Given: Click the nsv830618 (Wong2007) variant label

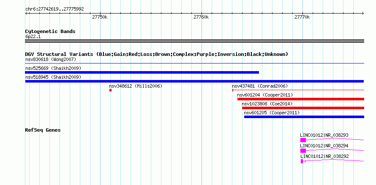Looking at the screenshot, I should (51, 59).
